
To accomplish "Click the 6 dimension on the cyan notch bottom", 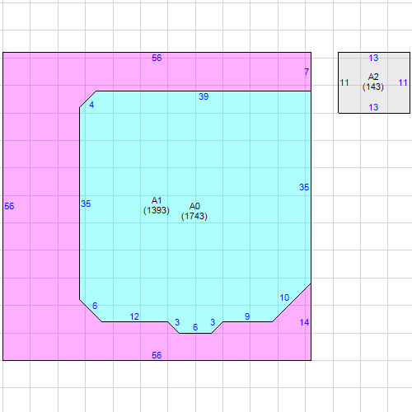I will tap(195, 327).
